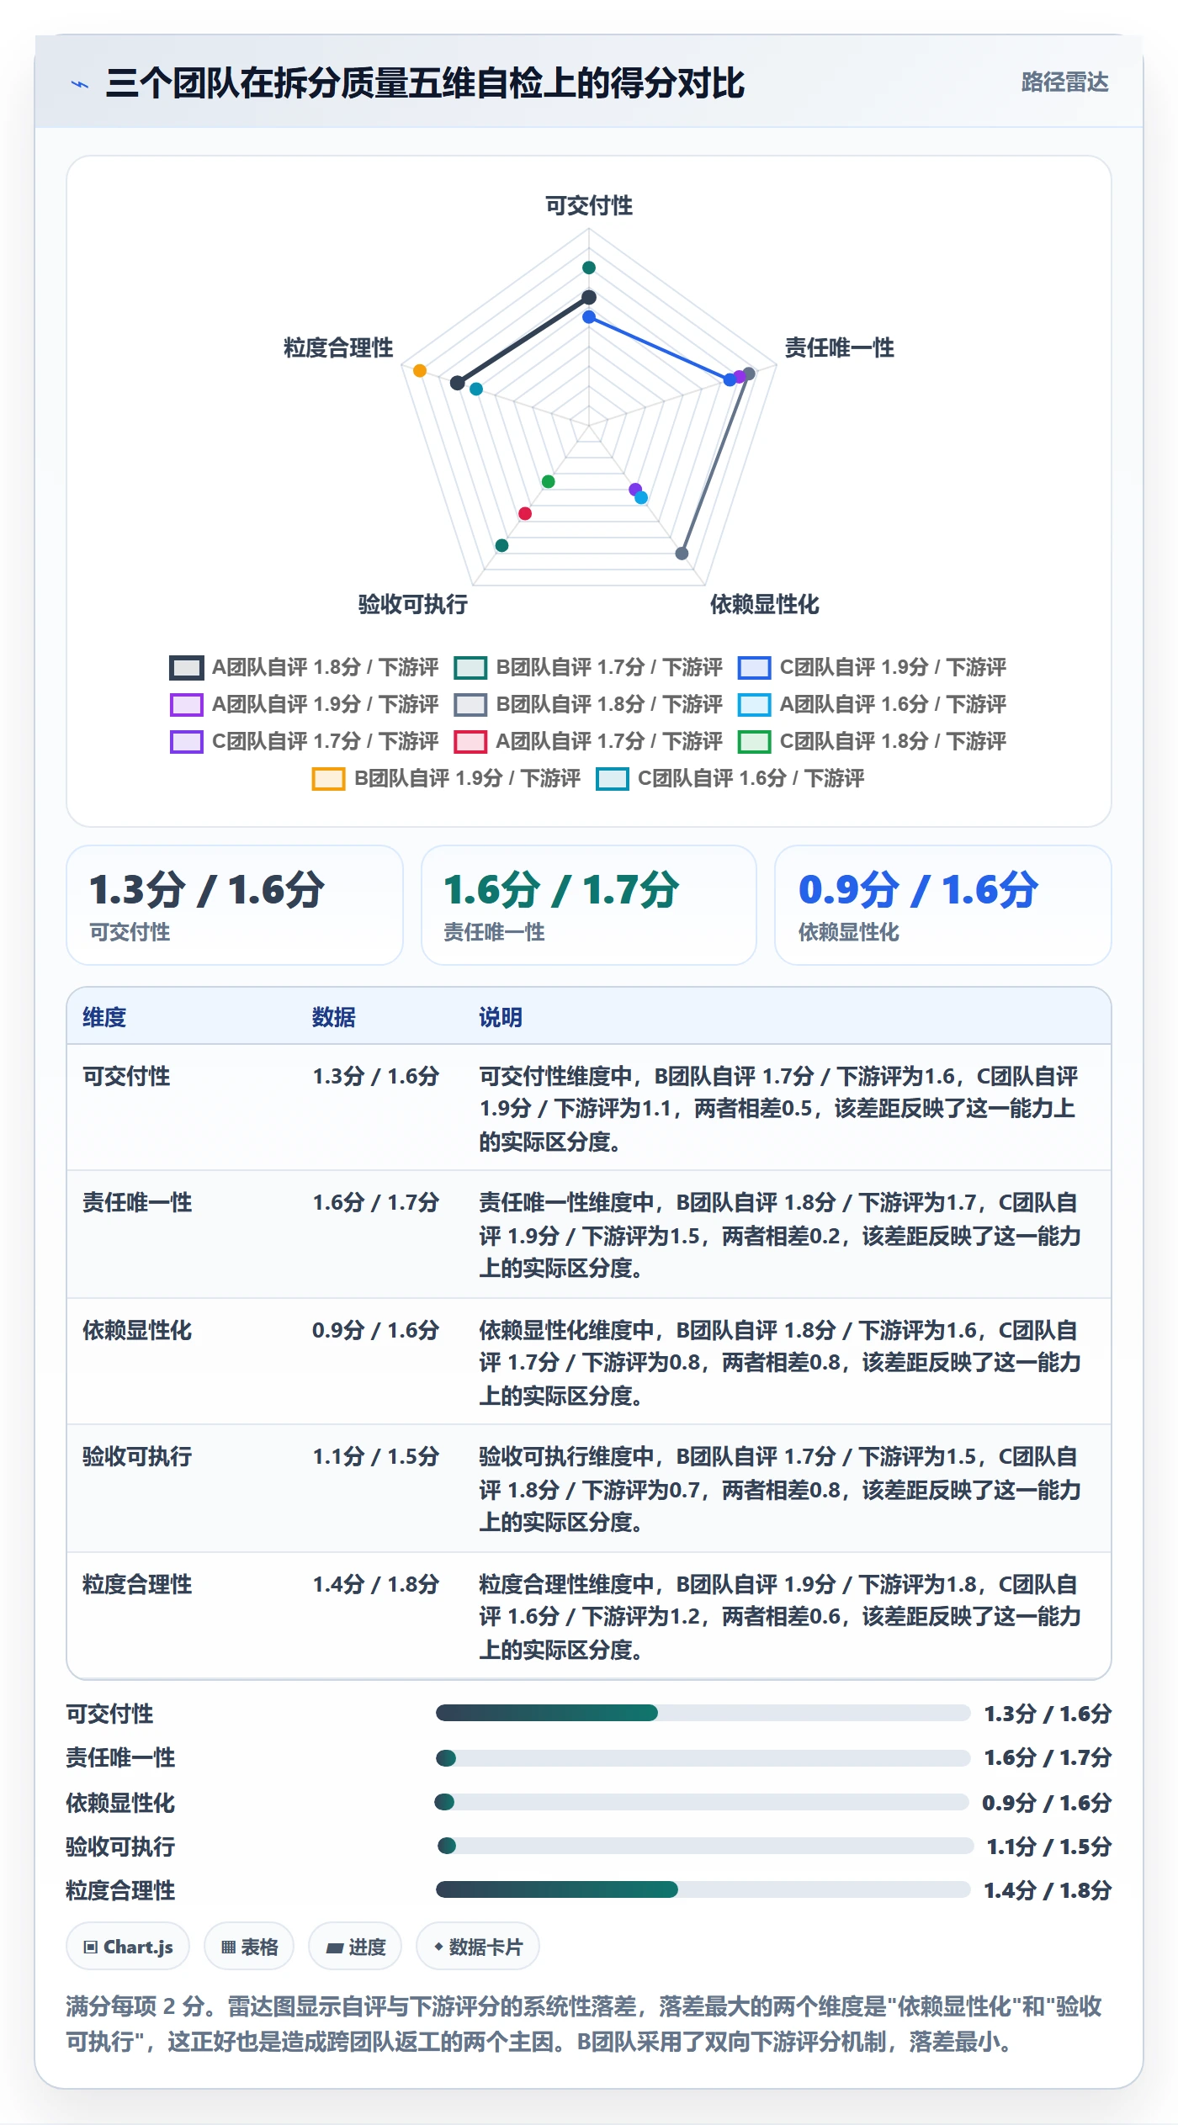
Task: Disable the "B团队自评 1.8分" legend series
Action: point(588,705)
